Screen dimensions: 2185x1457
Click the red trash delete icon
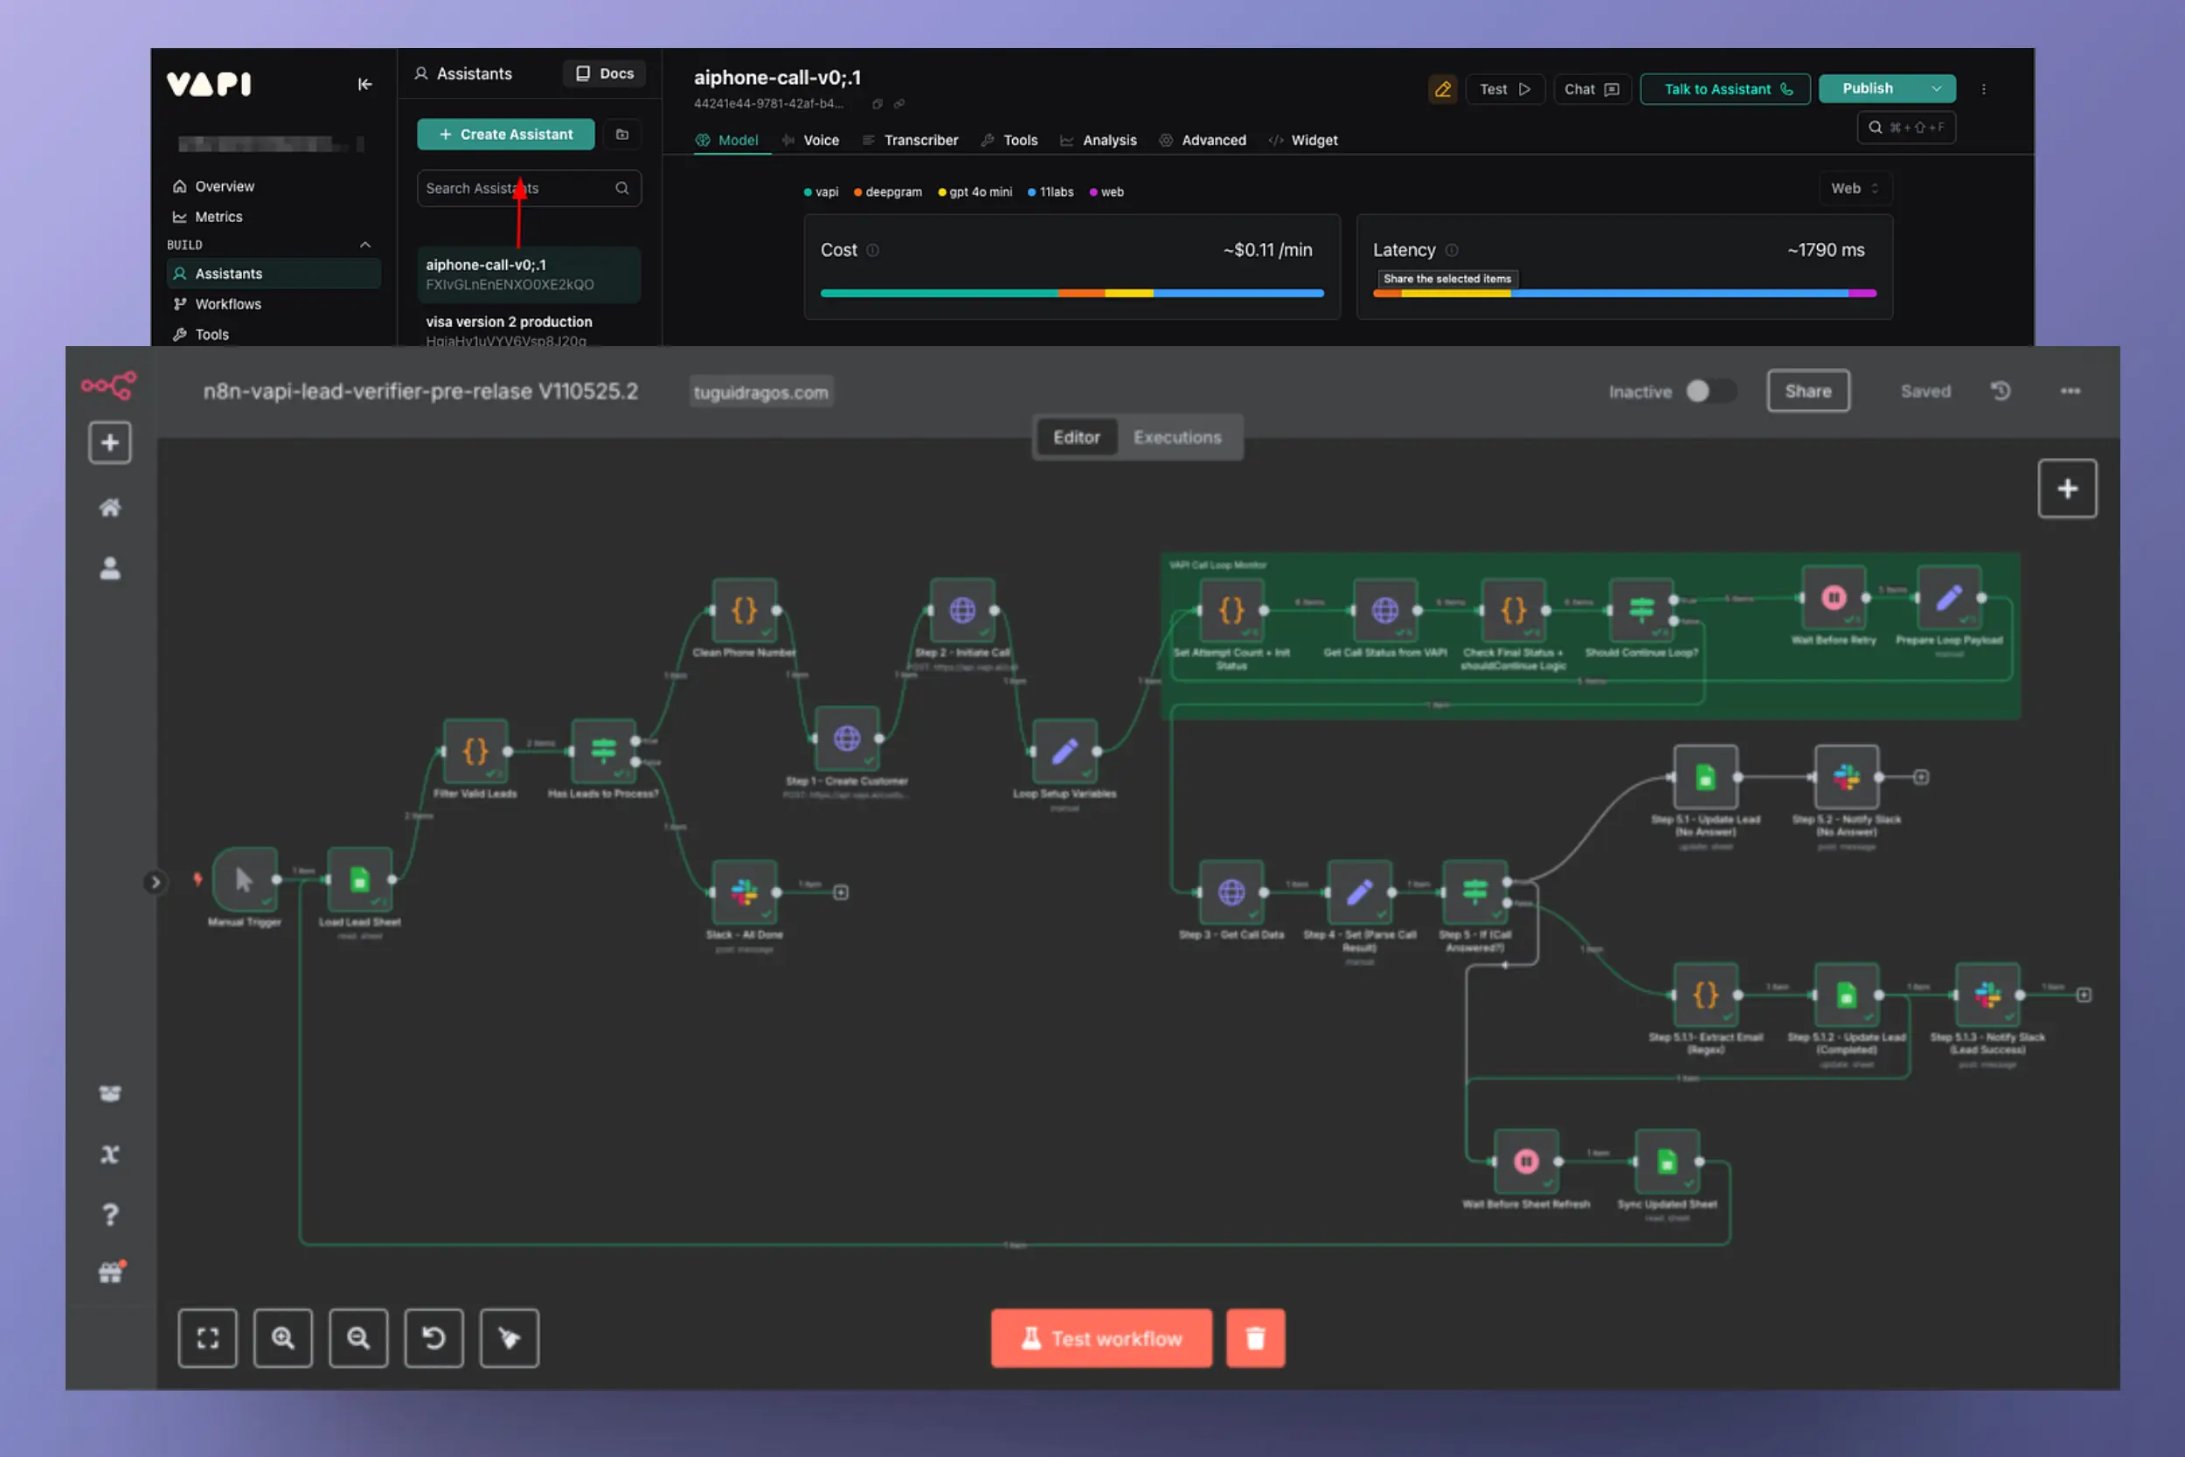[1255, 1338]
